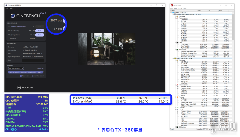Select the Intel Core Ultra 7 265K chip icon
The image size is (240, 137).
click(x=175, y=58)
